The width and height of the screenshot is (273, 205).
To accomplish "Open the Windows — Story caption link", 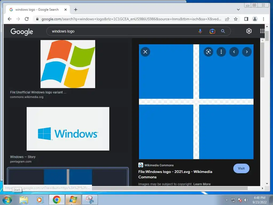I will 23,157.
